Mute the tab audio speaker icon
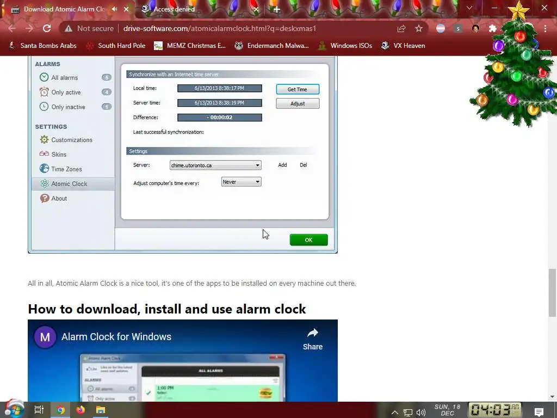Viewport: 557px width, 418px height. tap(114, 9)
